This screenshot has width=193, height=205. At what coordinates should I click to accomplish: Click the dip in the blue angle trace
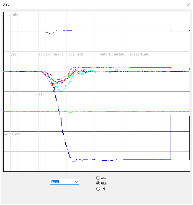pyautogui.click(x=52, y=34)
